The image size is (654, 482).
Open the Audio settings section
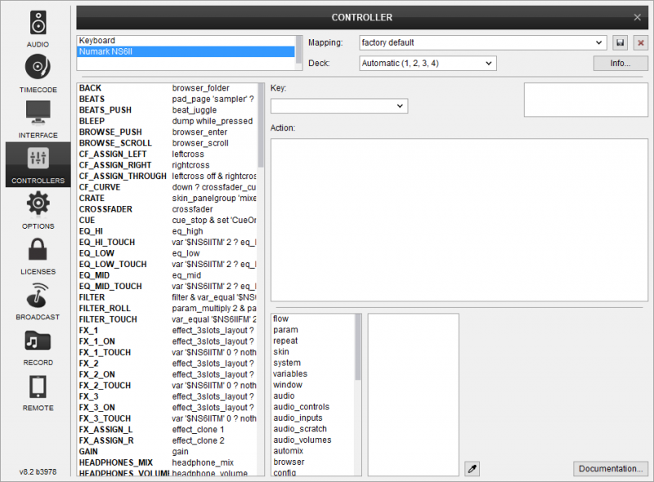click(x=38, y=25)
